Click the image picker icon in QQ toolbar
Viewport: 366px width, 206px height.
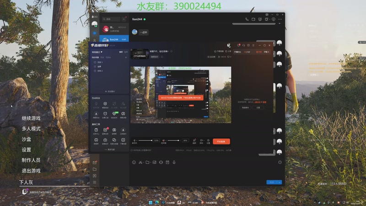(x=154, y=163)
